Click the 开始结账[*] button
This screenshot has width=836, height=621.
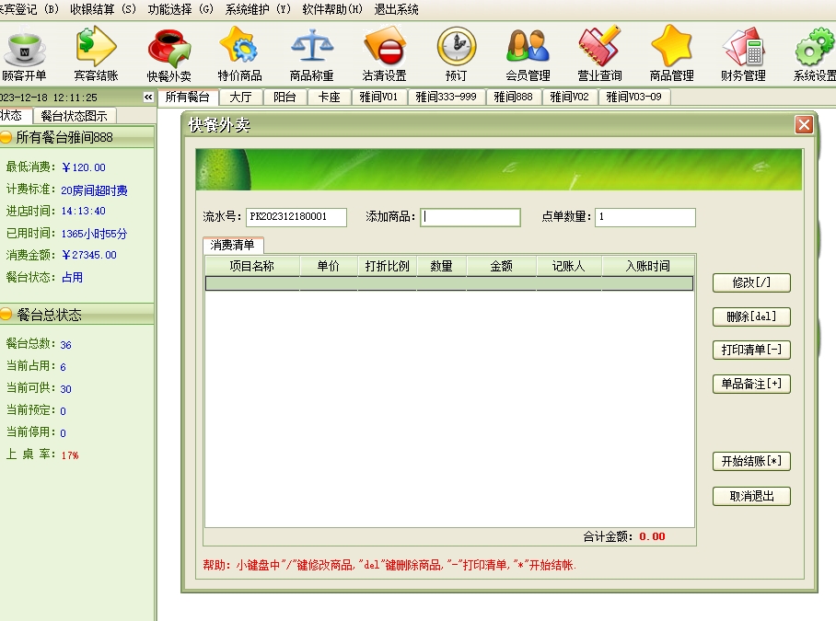coord(751,462)
